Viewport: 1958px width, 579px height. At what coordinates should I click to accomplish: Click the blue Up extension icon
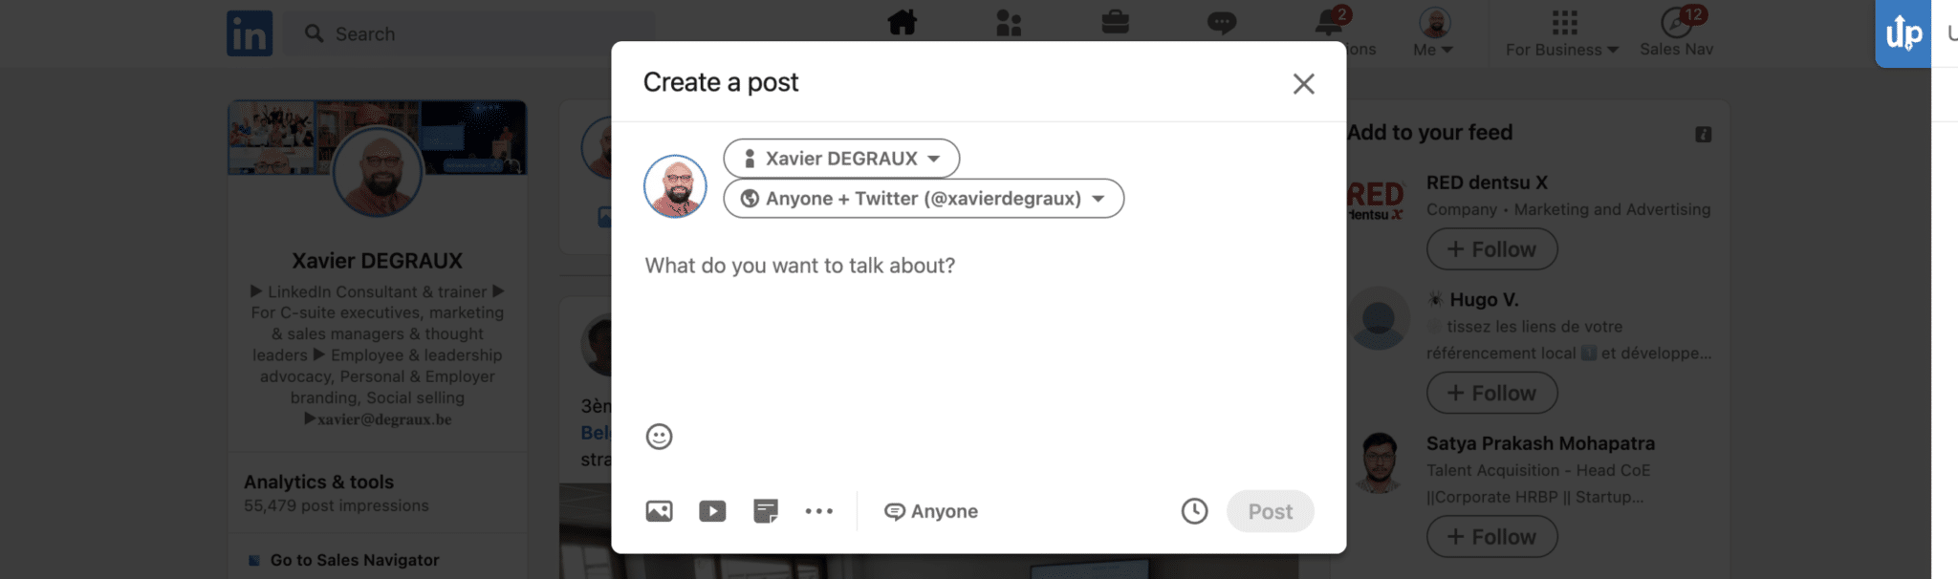(1903, 33)
